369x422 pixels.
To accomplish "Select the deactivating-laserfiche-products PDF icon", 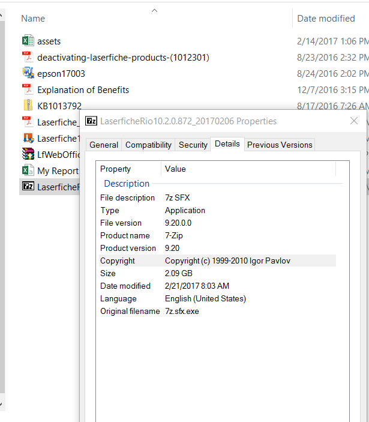I will coord(28,58).
